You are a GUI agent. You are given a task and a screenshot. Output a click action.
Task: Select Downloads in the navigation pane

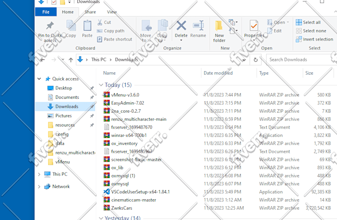tap(65, 107)
